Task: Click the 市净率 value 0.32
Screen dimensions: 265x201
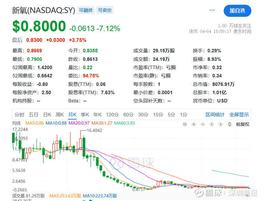Action: (x=217, y=68)
